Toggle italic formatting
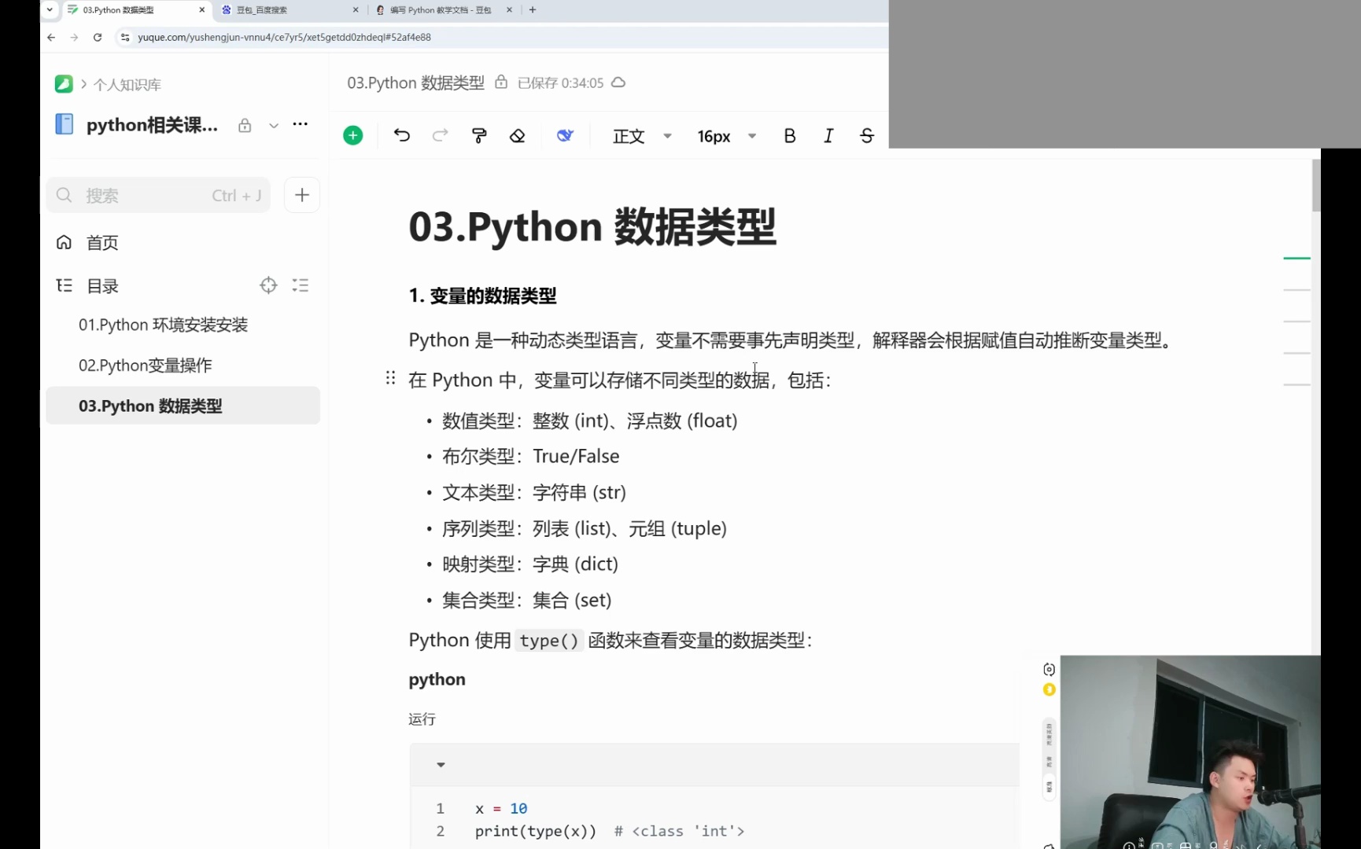Image resolution: width=1361 pixels, height=849 pixels. (x=828, y=136)
